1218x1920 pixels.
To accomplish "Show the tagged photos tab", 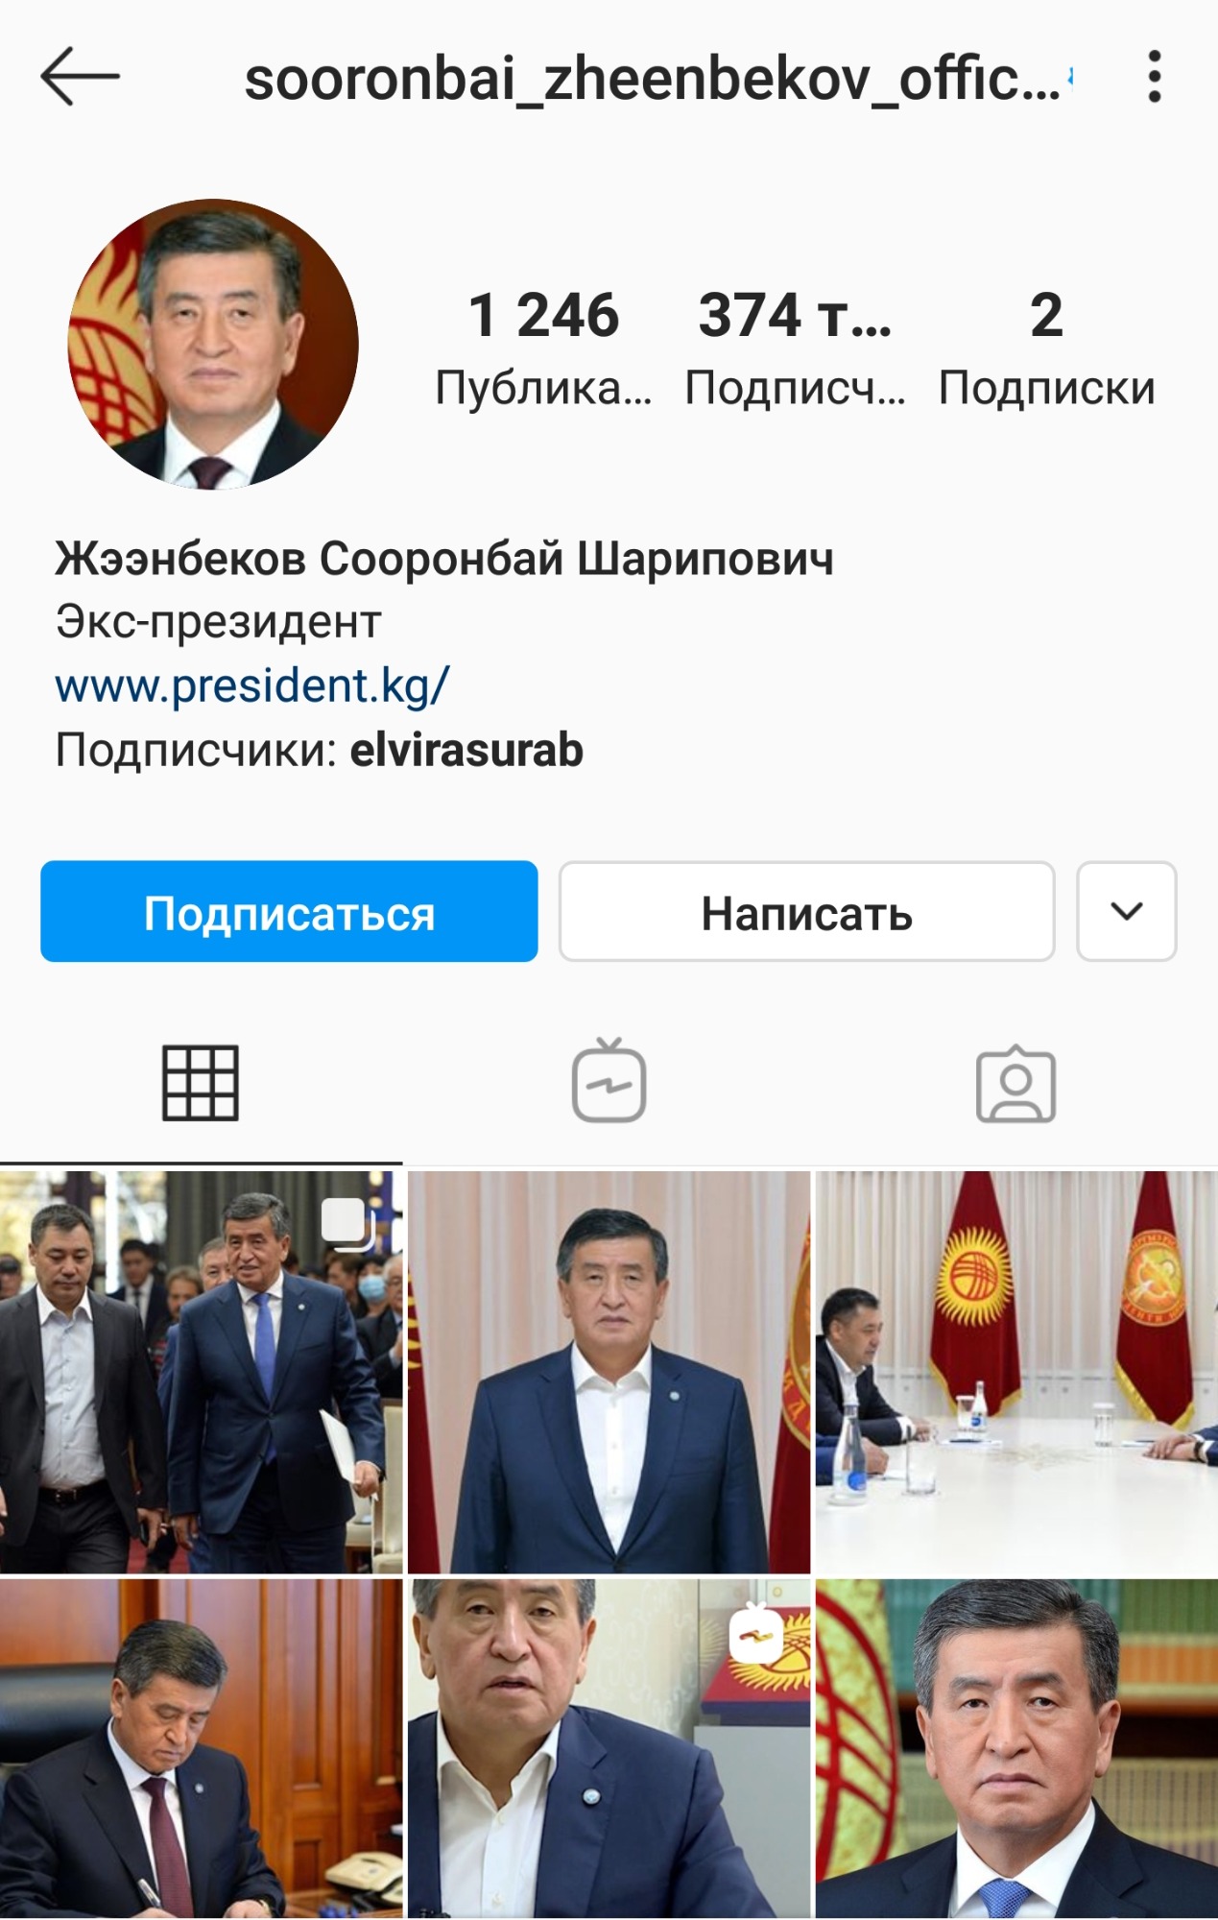I will click(1015, 1084).
